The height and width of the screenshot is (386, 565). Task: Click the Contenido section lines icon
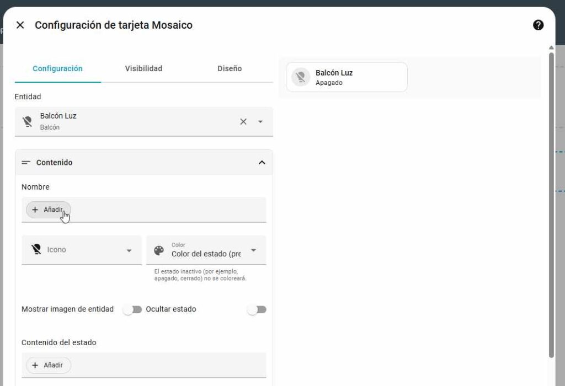(26, 163)
